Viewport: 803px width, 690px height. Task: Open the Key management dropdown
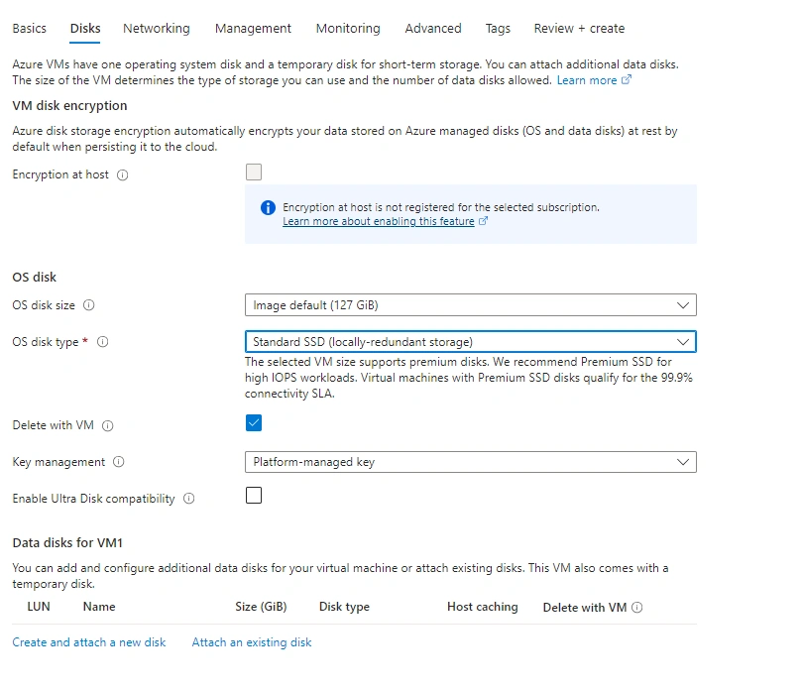(471, 462)
